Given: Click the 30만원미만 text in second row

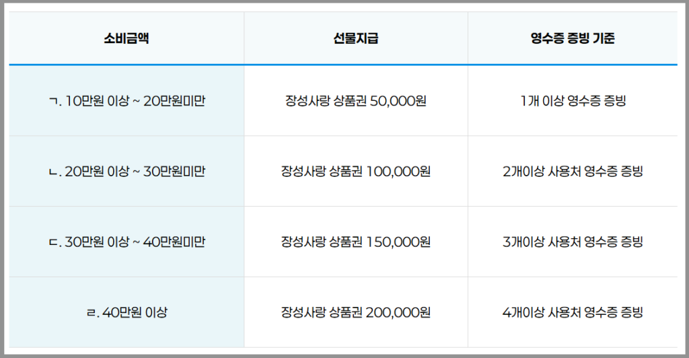Looking at the screenshot, I should 174,172.
